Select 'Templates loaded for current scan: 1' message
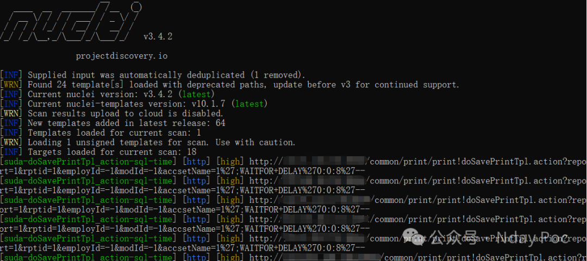The image size is (587, 261). click(x=114, y=133)
